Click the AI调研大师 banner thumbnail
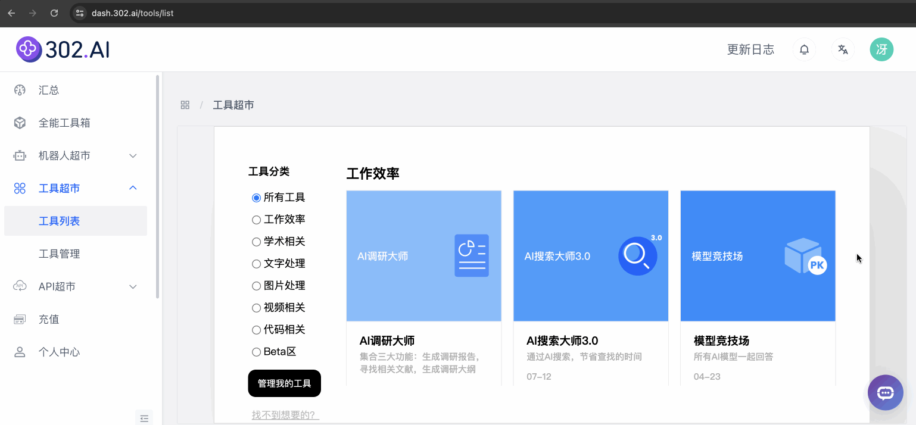This screenshot has height=425, width=916. 424,256
